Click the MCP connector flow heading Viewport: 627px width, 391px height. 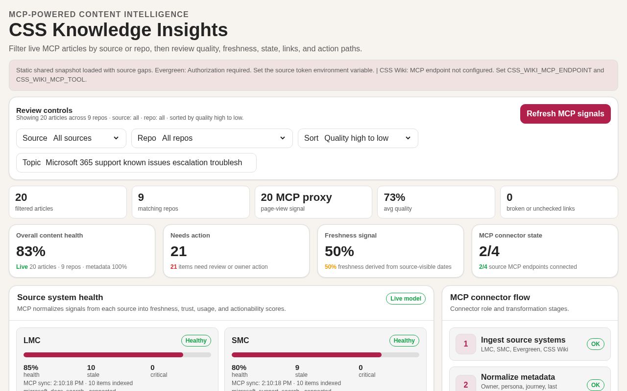[490, 298]
